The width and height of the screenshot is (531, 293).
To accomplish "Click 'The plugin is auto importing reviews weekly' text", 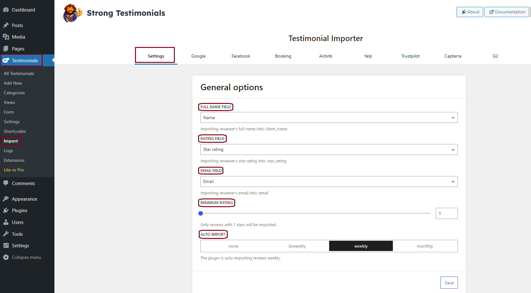I will pyautogui.click(x=240, y=258).
